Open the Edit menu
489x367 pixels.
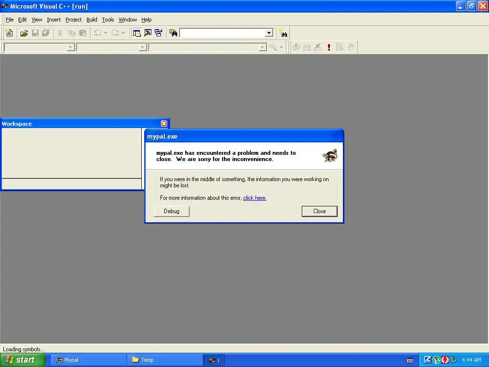point(22,20)
